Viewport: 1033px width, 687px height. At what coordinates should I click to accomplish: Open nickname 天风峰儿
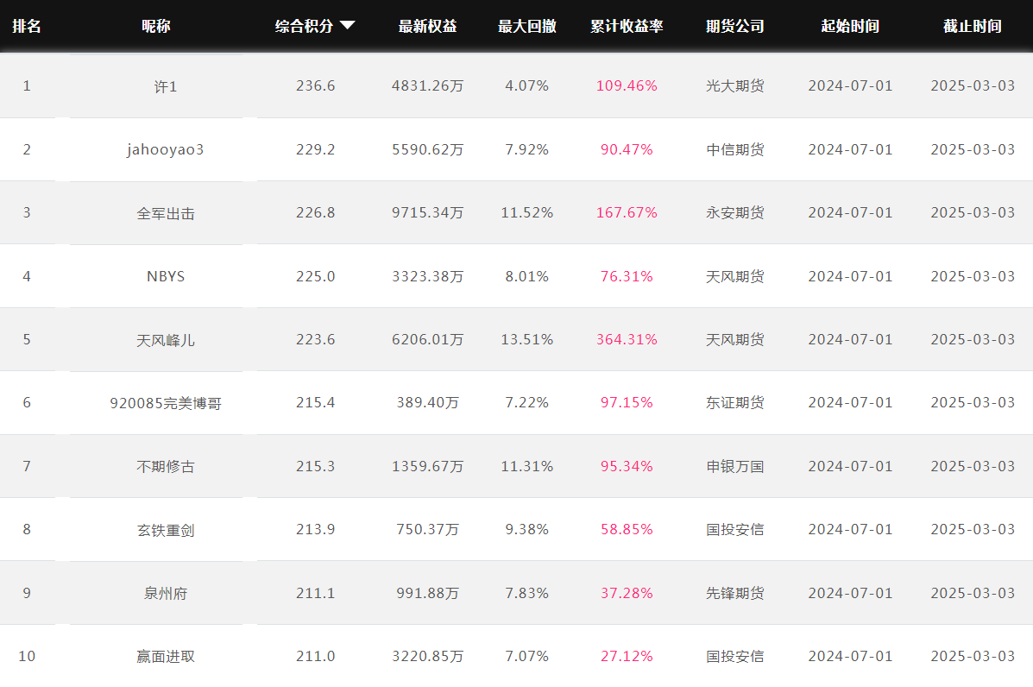point(166,340)
